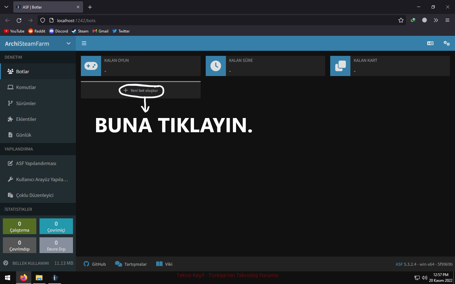Image resolution: width=455 pixels, height=284 pixels.
Task: Click the Bellek Kullanımı gauge icon
Action: point(6,263)
